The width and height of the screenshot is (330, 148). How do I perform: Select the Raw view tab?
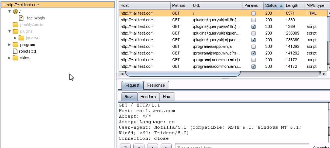[129, 97]
